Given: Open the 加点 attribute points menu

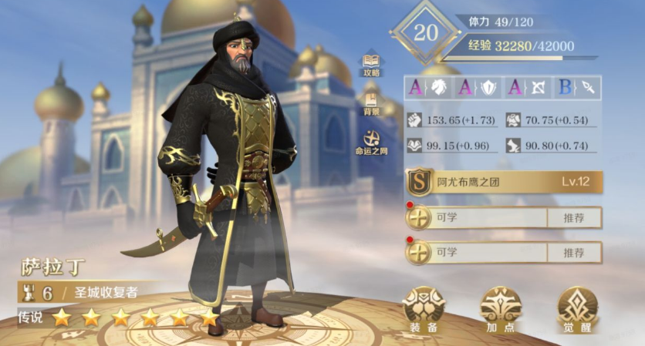Looking at the screenshot, I should tap(501, 311).
